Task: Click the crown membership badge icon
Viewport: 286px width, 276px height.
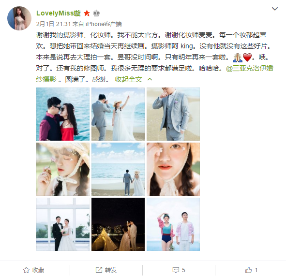Action: 96,13
